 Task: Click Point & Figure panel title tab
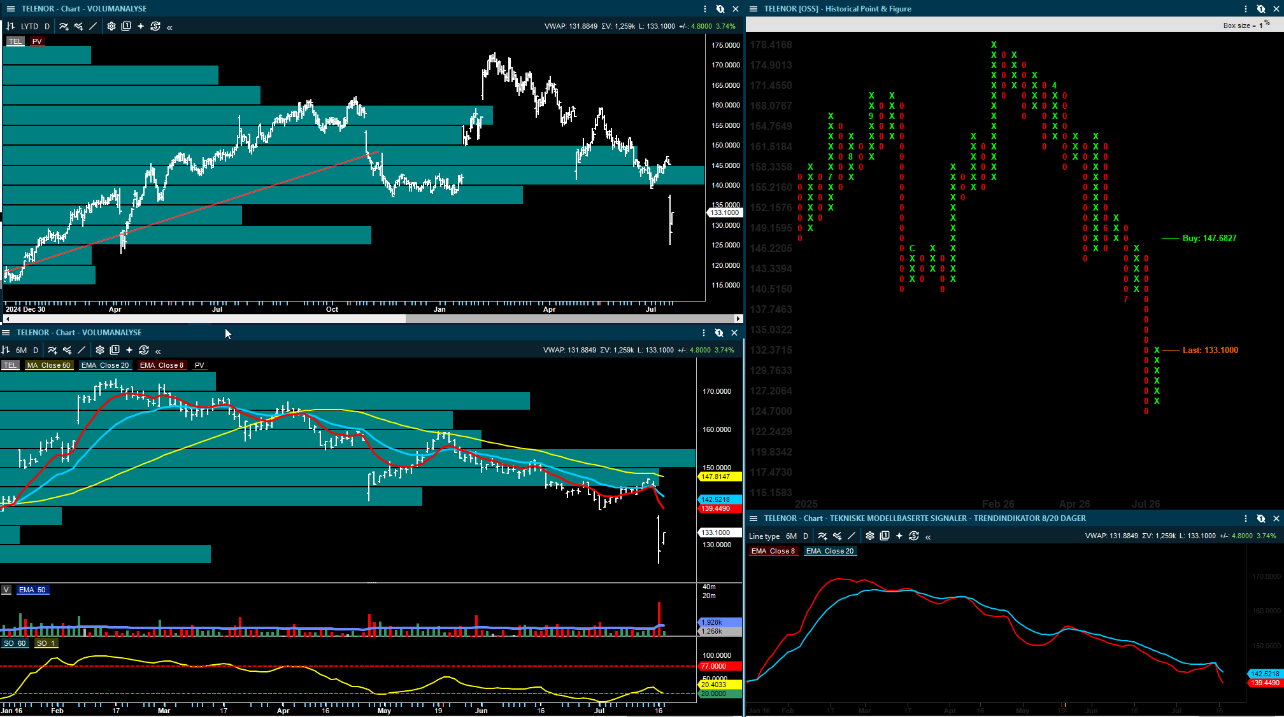click(x=838, y=9)
